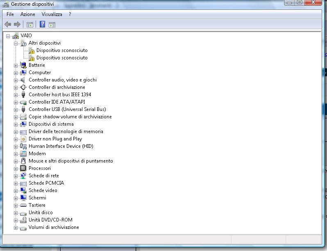Click the Schede di rete network icon

point(23,176)
